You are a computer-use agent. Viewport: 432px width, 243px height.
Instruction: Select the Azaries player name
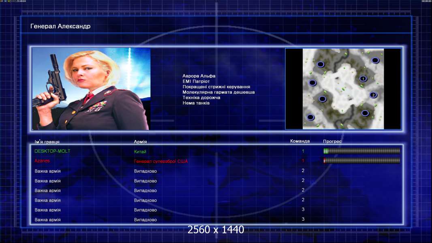tap(42, 161)
